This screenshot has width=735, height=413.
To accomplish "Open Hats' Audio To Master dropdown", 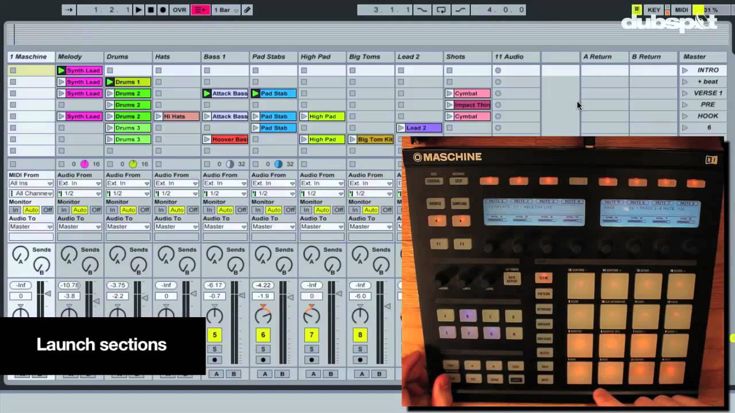I will (176, 227).
